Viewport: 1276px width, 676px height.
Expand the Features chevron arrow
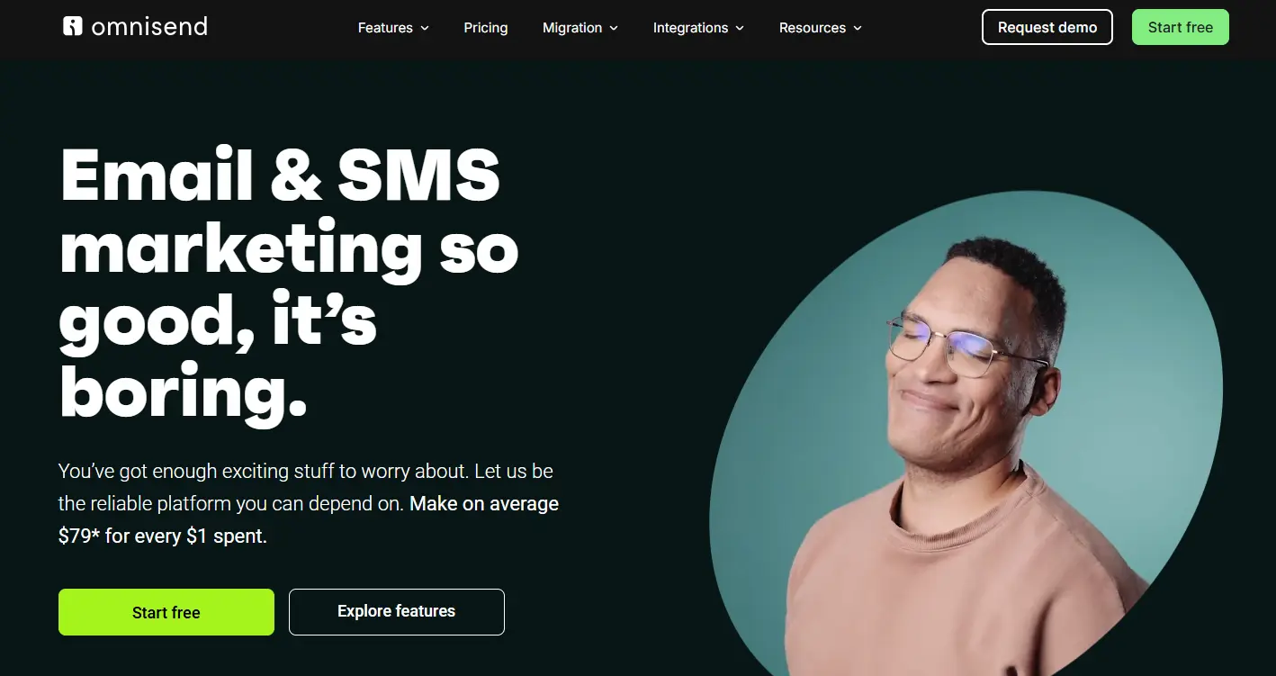(x=425, y=28)
